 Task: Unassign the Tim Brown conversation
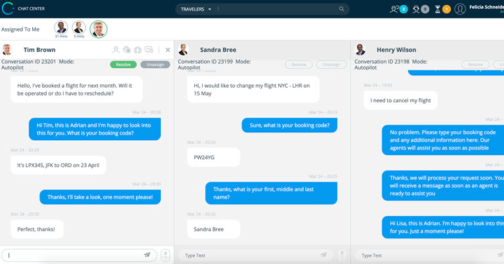[x=156, y=64]
